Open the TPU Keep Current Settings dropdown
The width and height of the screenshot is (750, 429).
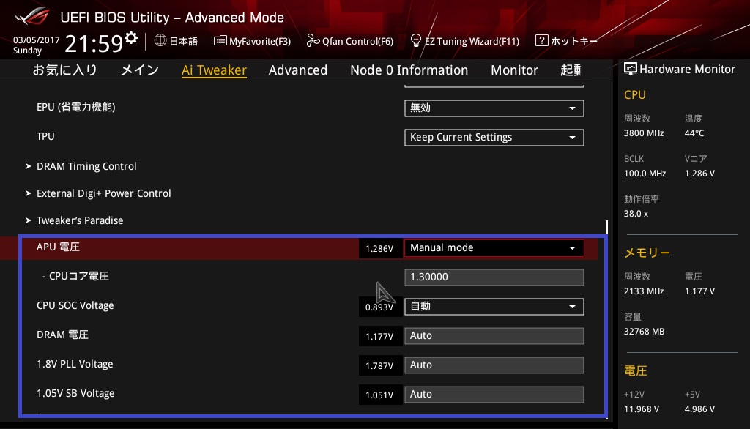coord(494,137)
